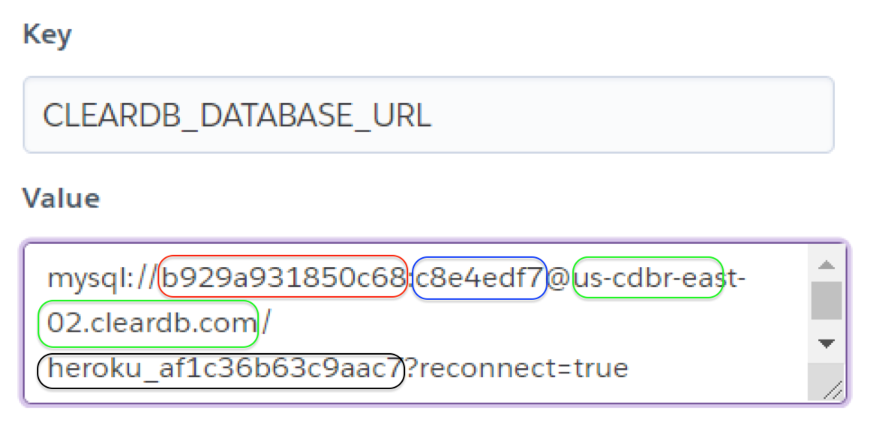Click the Key label
Screen dimensions: 891x435
coord(47,34)
